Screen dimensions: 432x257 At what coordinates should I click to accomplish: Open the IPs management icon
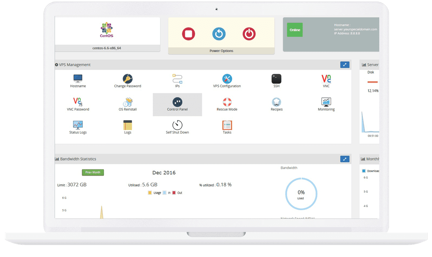click(x=178, y=79)
